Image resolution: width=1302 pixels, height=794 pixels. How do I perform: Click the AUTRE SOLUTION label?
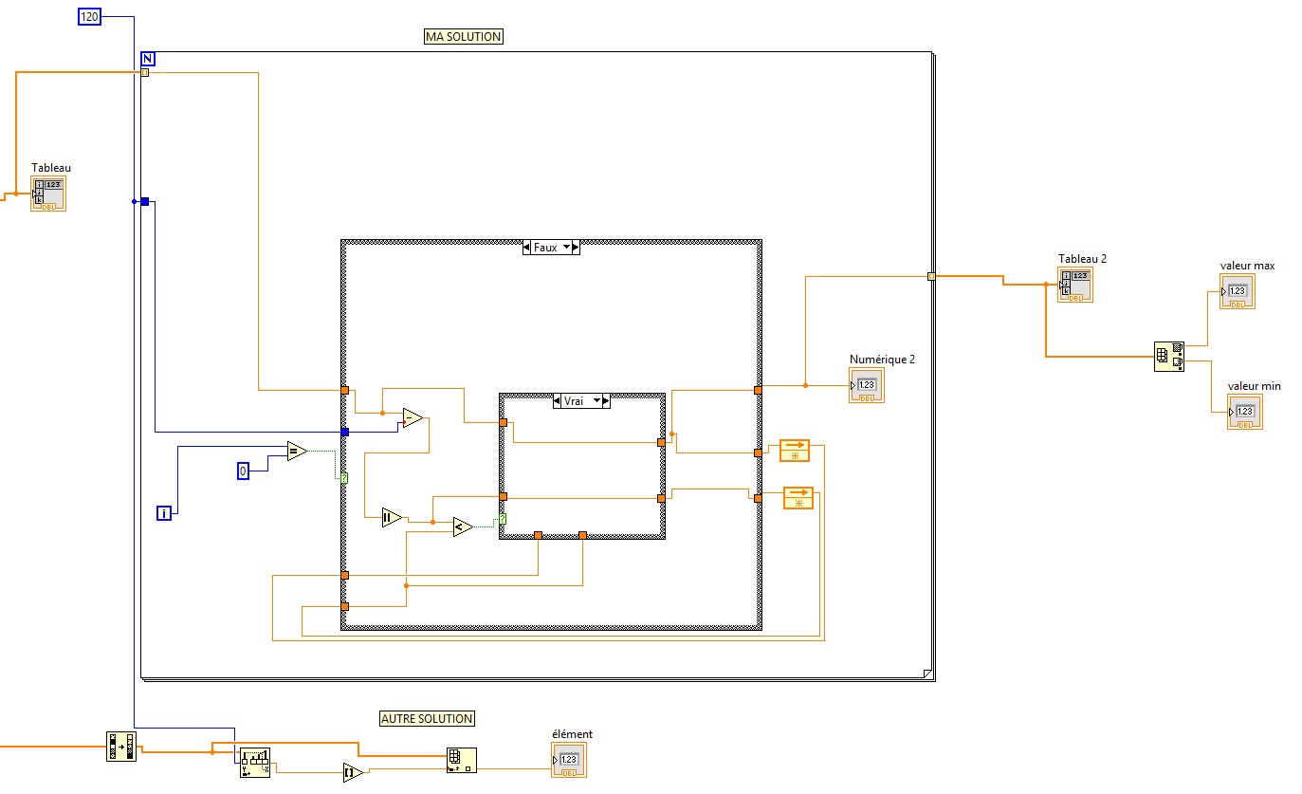click(x=427, y=718)
